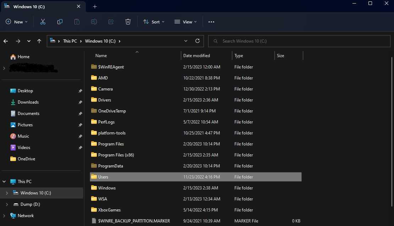Expand the Dump (D:) tree node
The image size is (394, 226).
pyautogui.click(x=7, y=204)
